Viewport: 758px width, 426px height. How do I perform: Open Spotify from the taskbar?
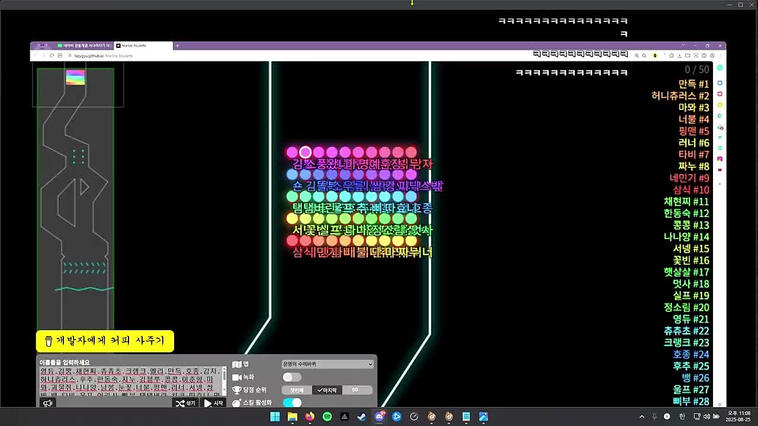click(327, 417)
